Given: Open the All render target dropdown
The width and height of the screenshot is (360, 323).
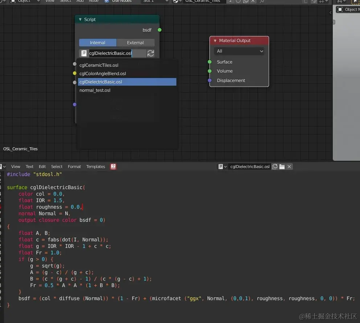Looking at the screenshot, I should [239, 51].
